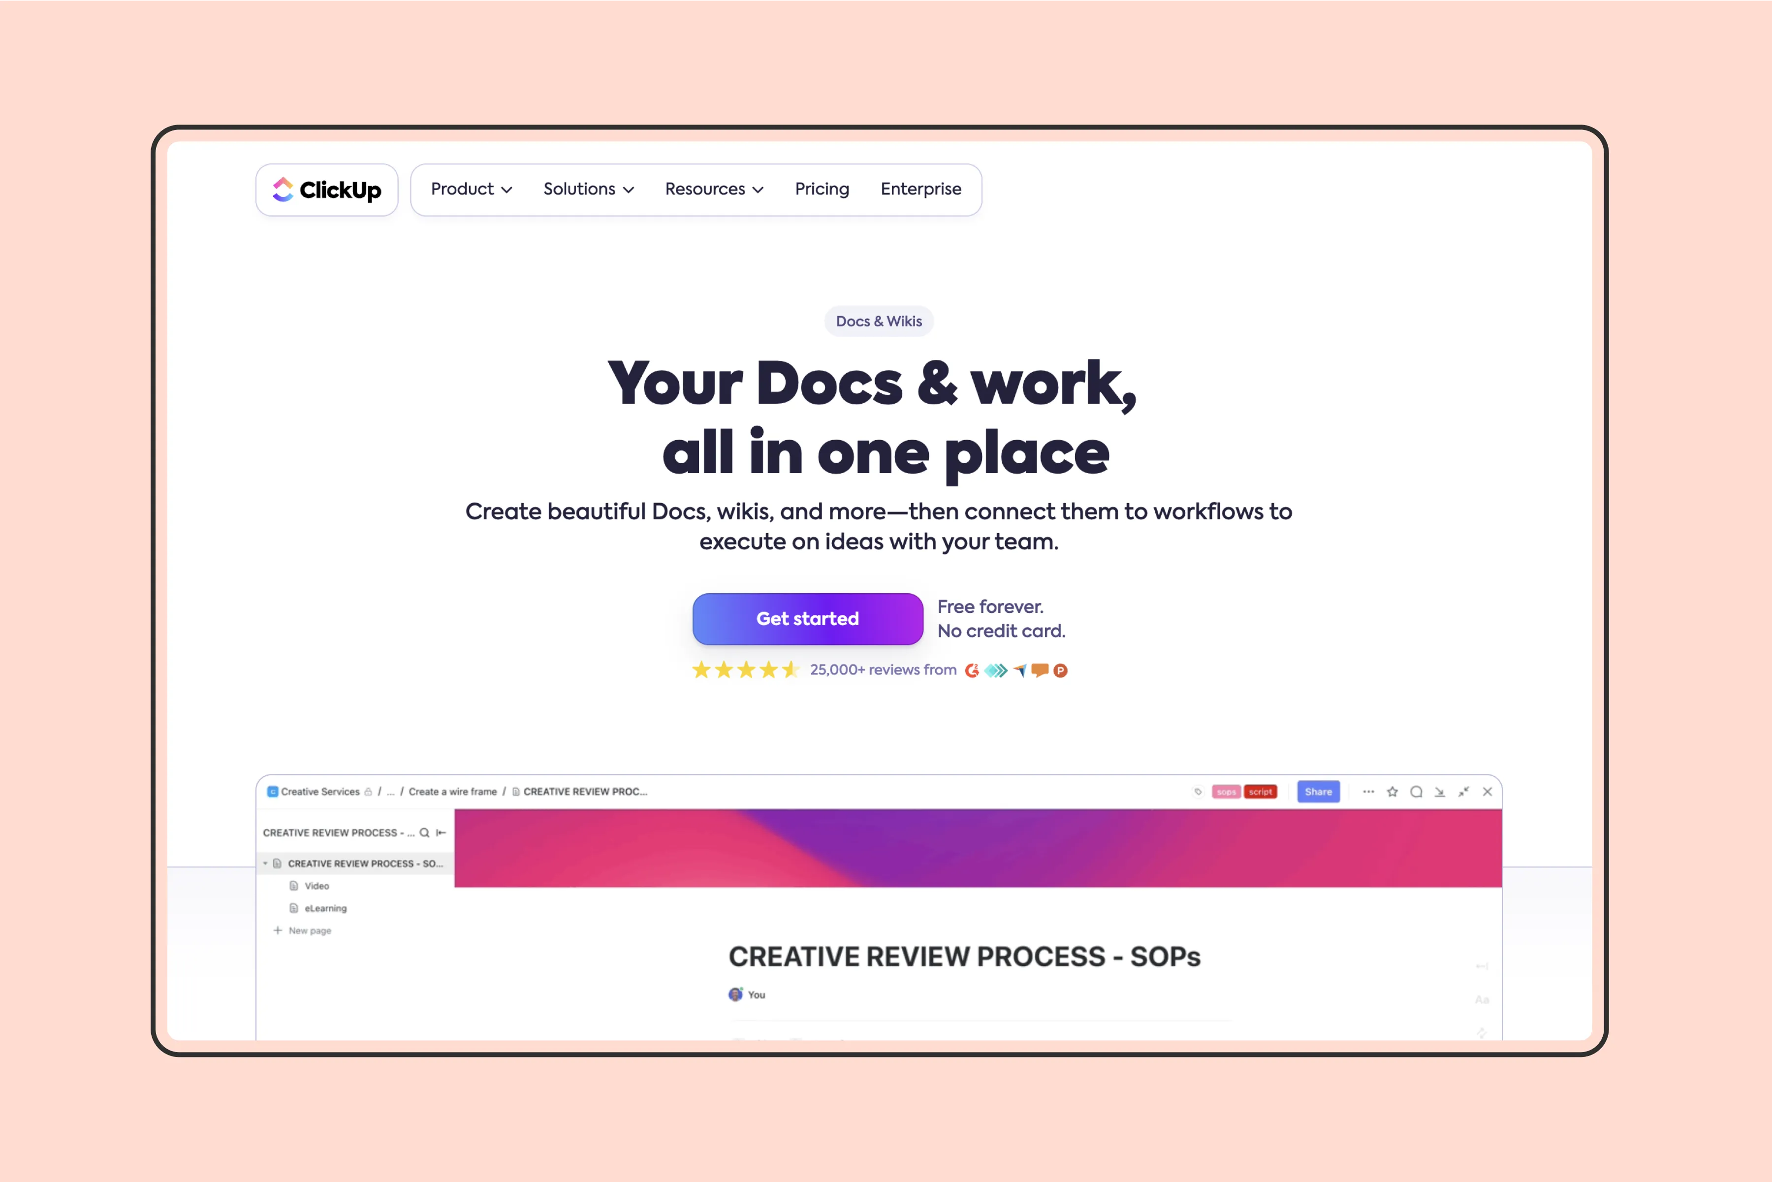Click the ClickUp logo icon
Screen dimensions: 1772x1182
click(x=282, y=189)
